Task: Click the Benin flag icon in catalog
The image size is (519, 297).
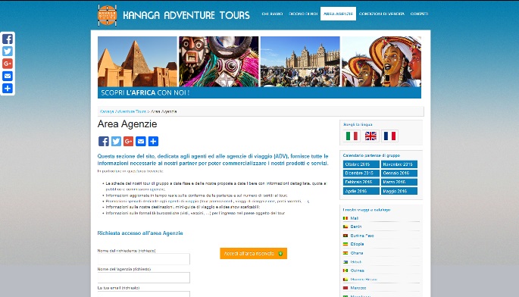Action: [345, 227]
